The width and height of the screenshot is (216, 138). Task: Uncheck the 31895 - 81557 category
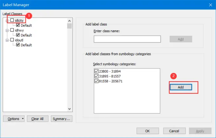pos(97,76)
